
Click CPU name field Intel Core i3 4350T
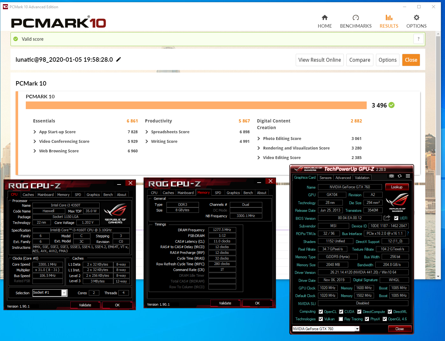click(x=66, y=205)
